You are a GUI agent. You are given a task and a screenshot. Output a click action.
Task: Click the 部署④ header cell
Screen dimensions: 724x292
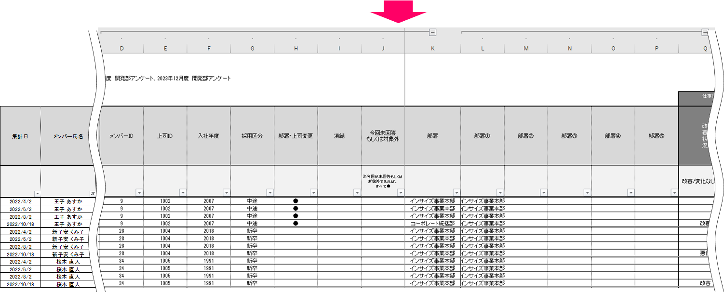pos(613,136)
